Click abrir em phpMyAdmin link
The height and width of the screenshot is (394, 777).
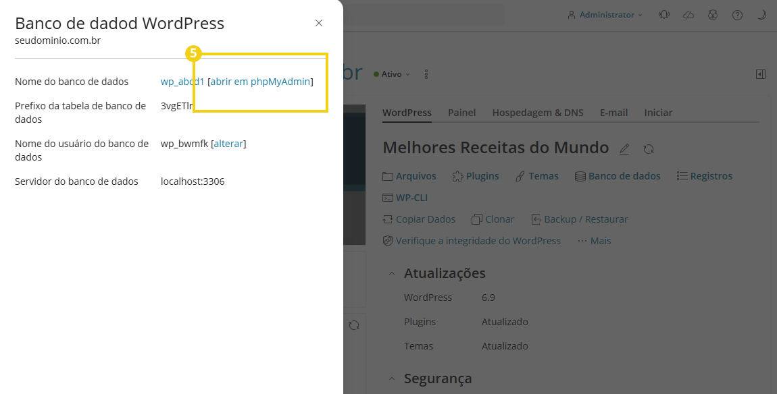pyautogui.click(x=260, y=81)
